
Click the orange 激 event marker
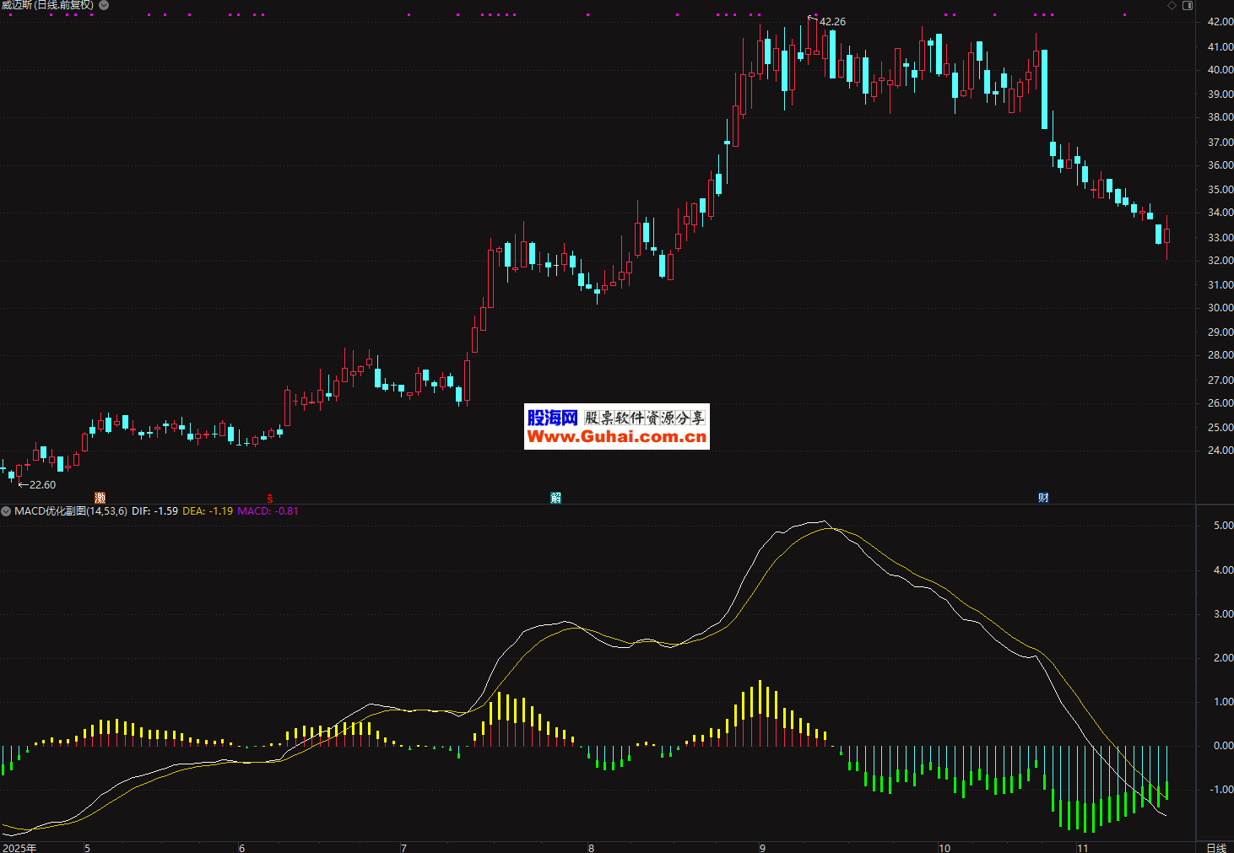point(100,498)
